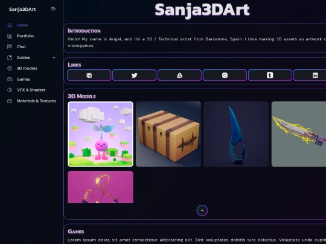Image resolution: width=326 pixels, height=244 pixels.
Task: Click the Home icon in the sidebar
Action: point(10,25)
